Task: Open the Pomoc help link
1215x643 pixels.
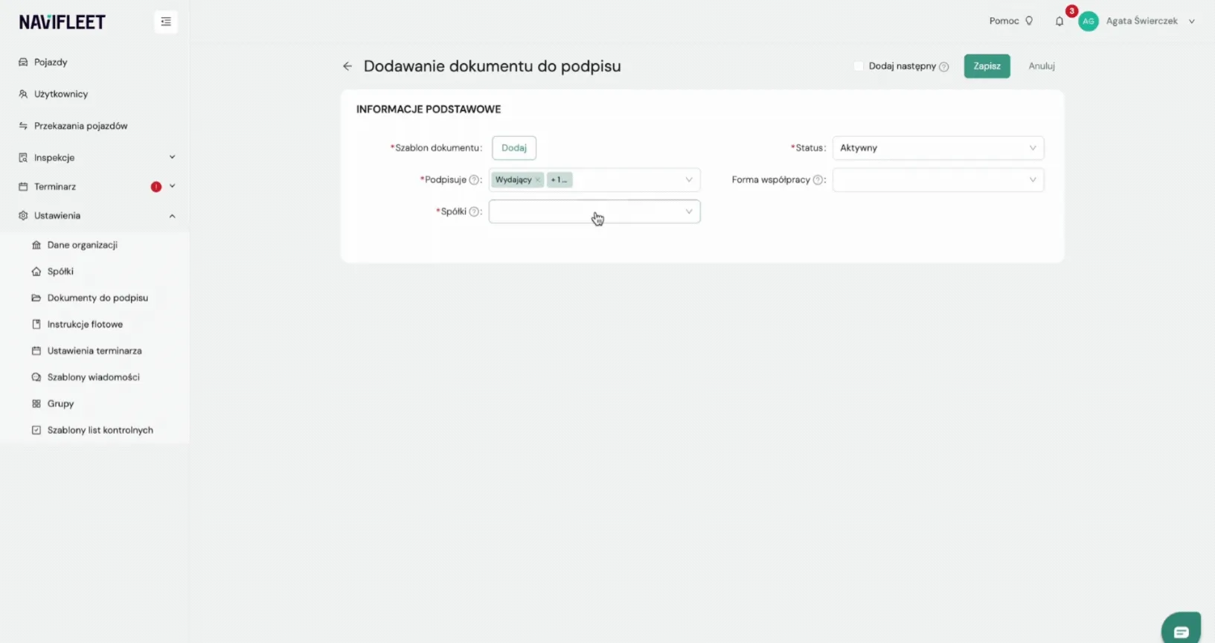Action: 1004,21
